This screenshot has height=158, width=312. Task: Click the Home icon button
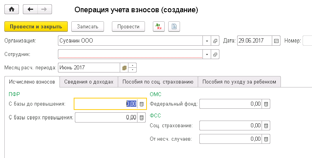pyautogui.click(x=11, y=9)
